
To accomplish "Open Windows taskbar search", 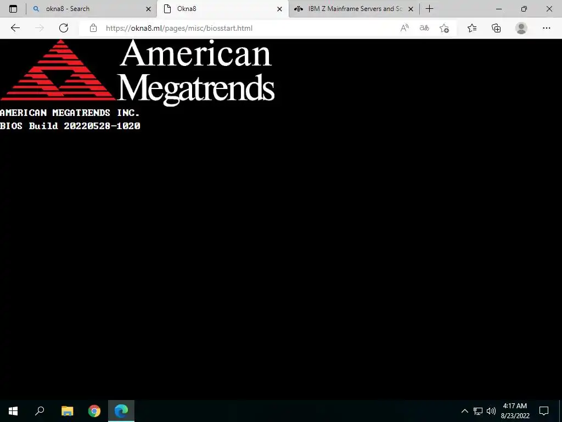I will point(40,411).
